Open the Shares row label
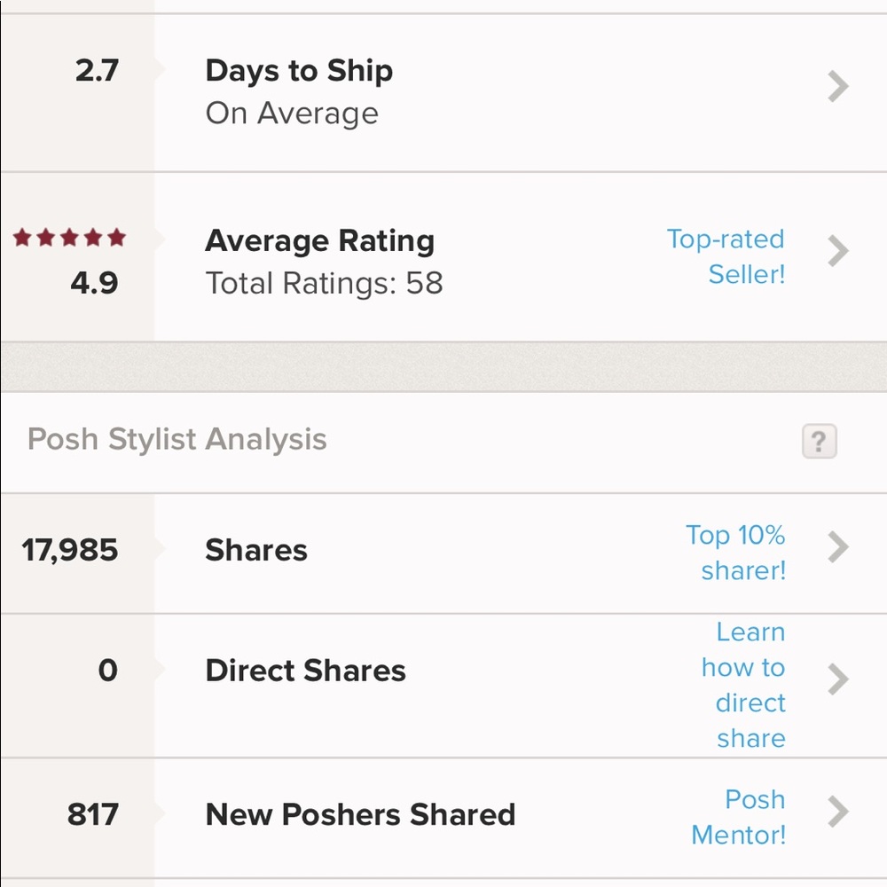This screenshot has height=887, width=887. point(256,550)
